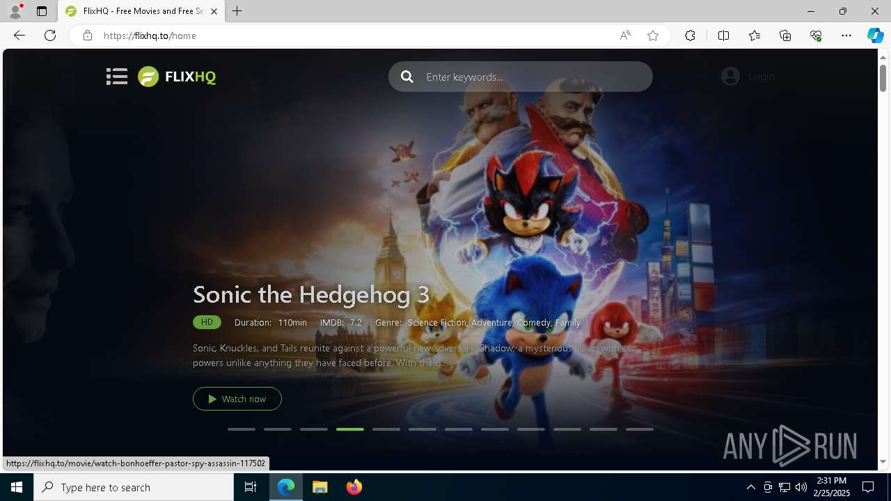Open the Adventure genre link
The height and width of the screenshot is (501, 891).
pyautogui.click(x=491, y=323)
